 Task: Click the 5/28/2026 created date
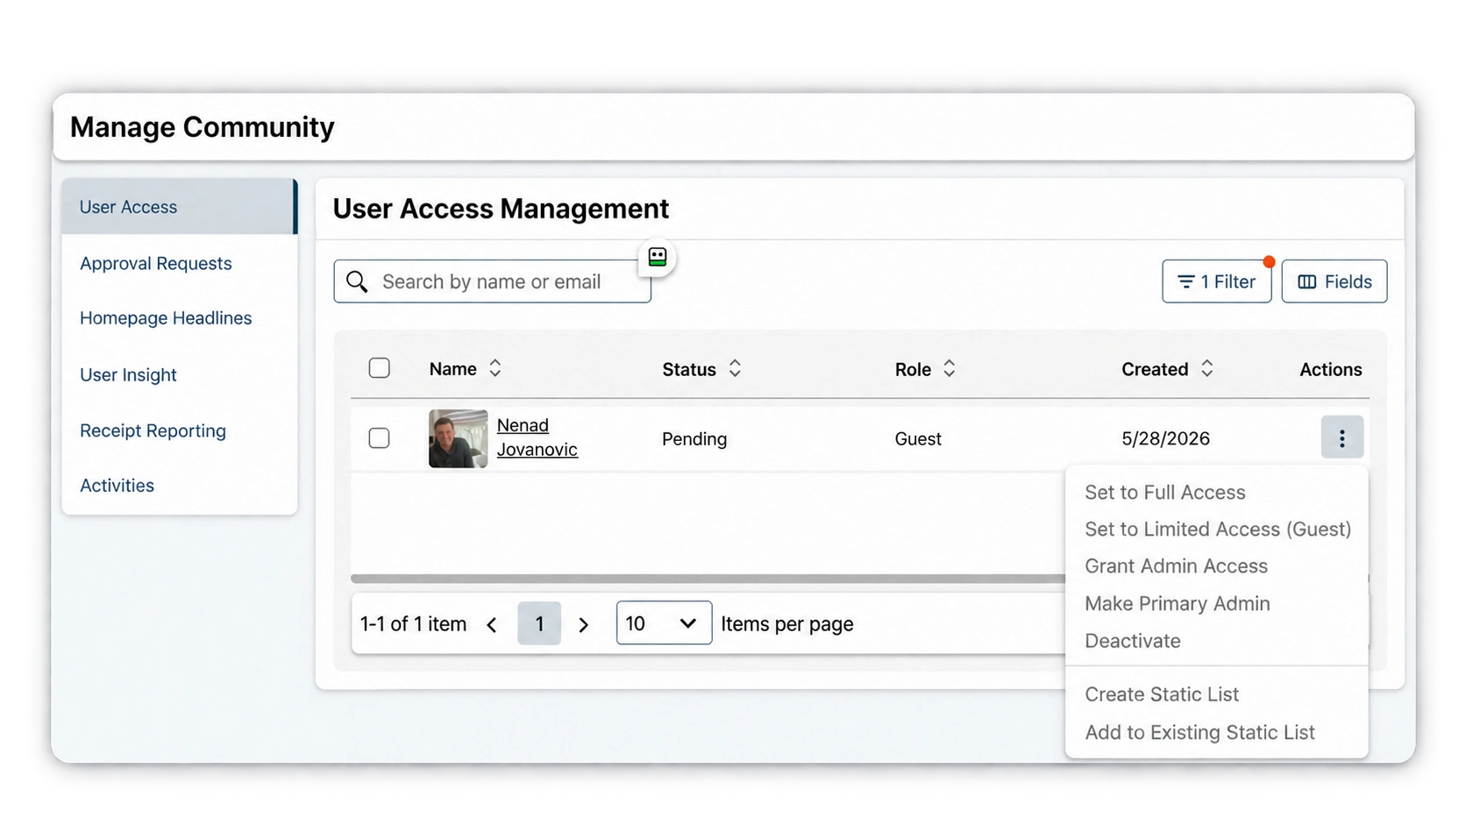tap(1165, 438)
